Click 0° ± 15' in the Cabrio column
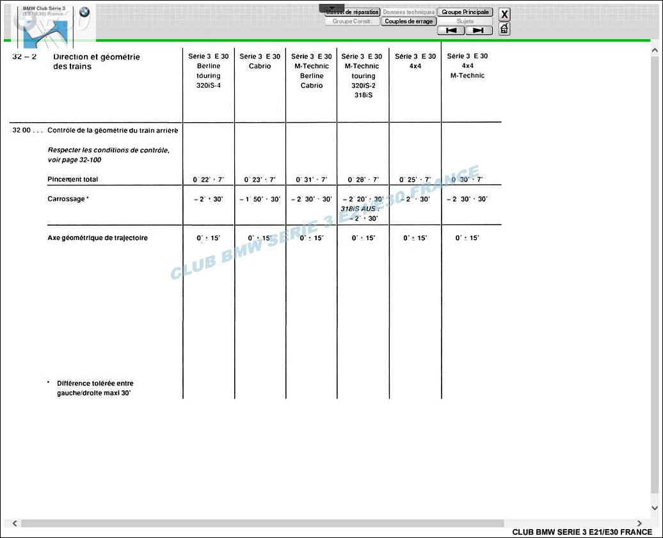This screenshot has width=663, height=538. pos(260,238)
